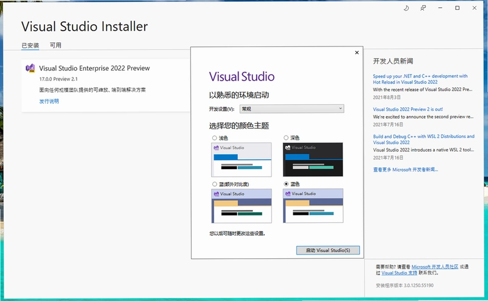Toggle dark mode moon icon in title bar

click(406, 8)
